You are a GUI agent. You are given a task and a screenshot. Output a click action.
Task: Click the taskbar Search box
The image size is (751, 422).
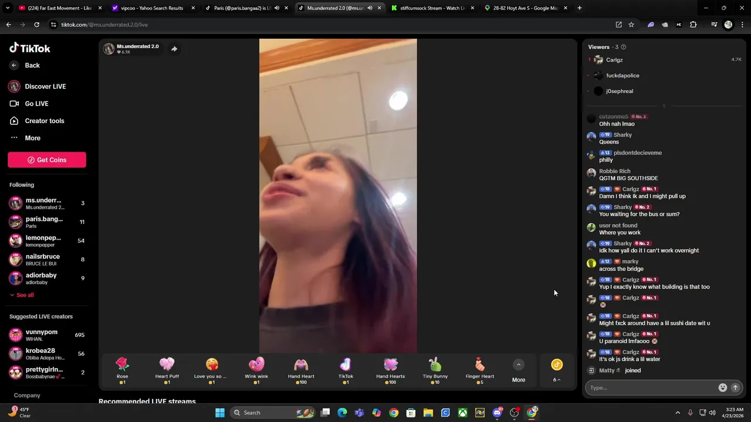tap(273, 413)
